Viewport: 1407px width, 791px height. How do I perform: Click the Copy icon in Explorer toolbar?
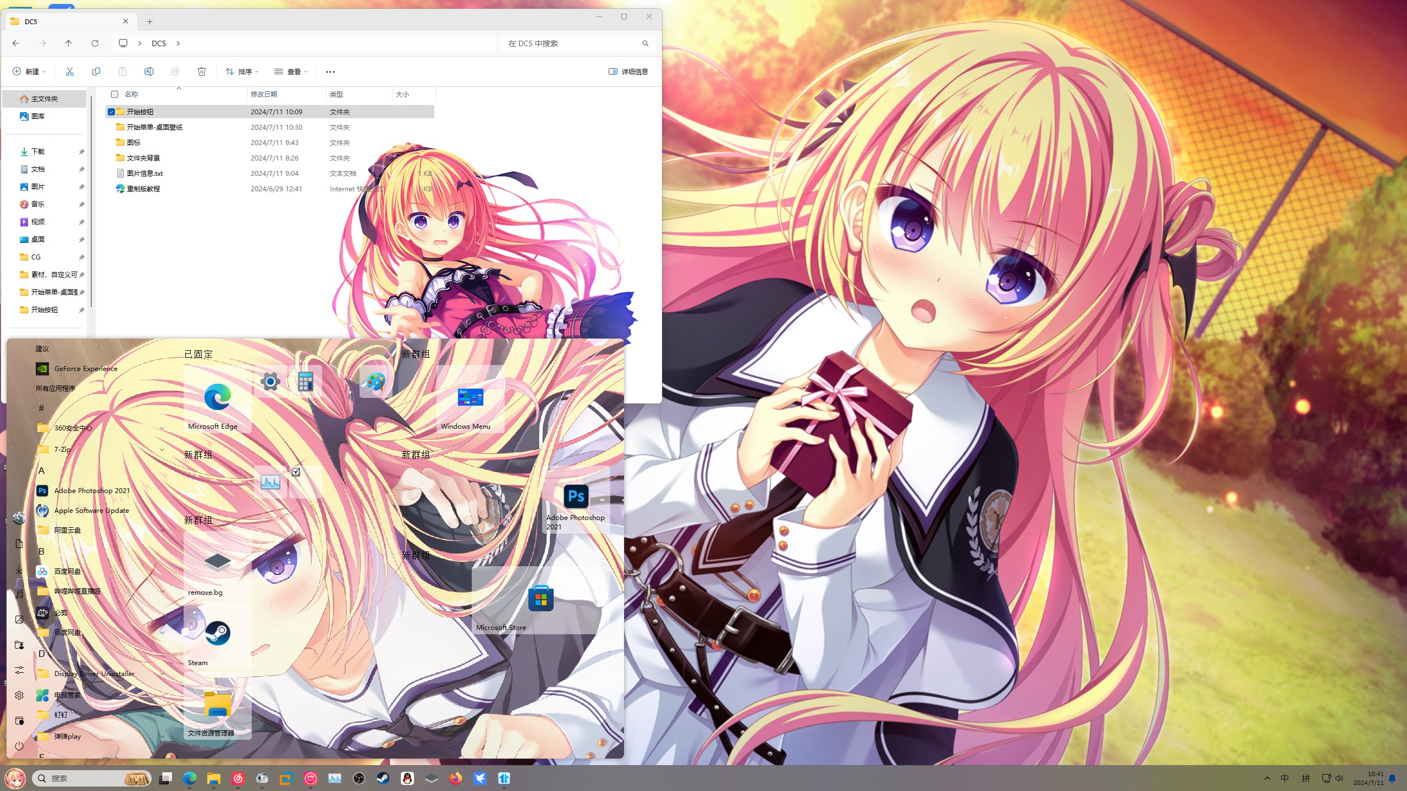[x=96, y=71]
